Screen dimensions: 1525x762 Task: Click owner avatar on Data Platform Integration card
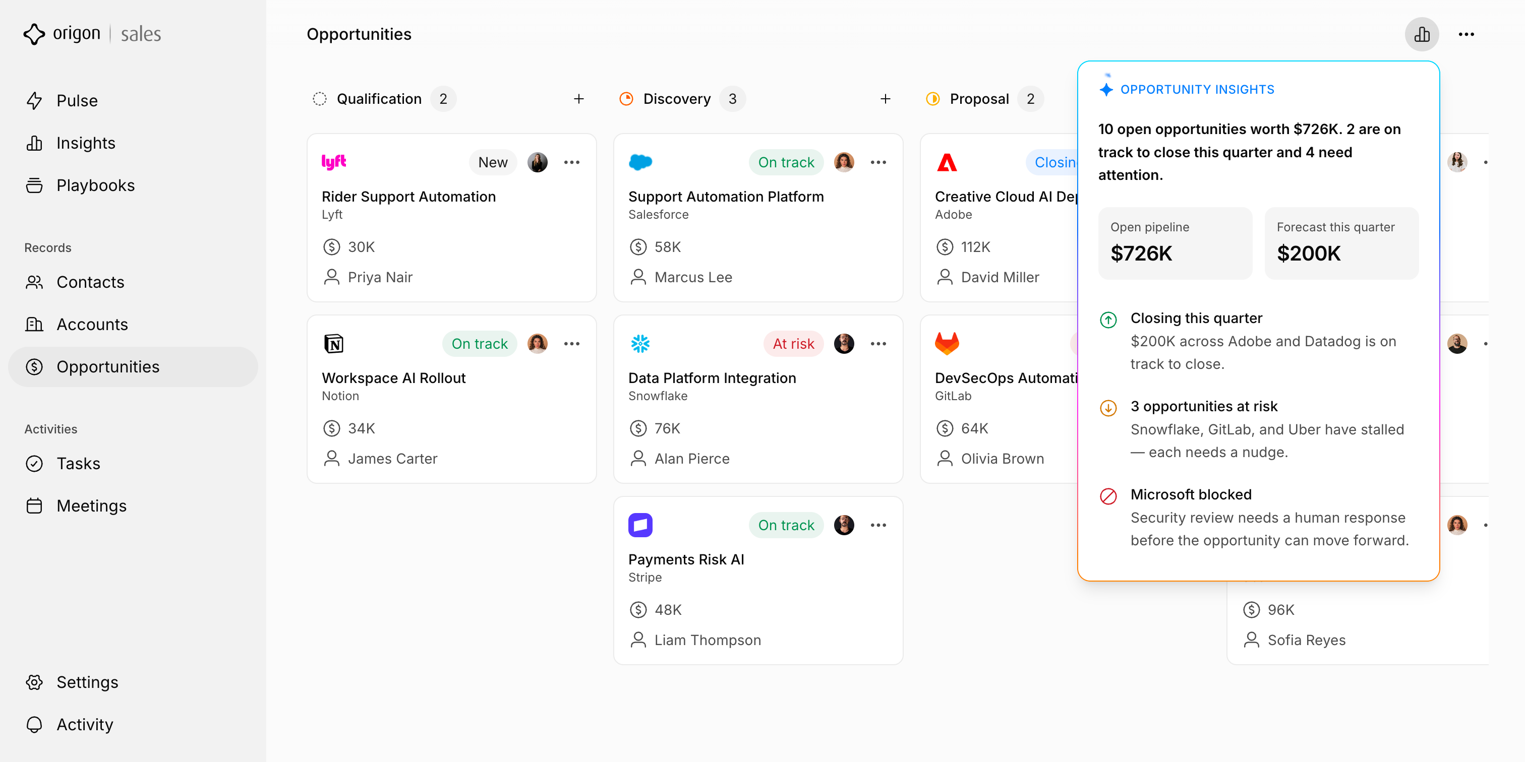tap(844, 344)
